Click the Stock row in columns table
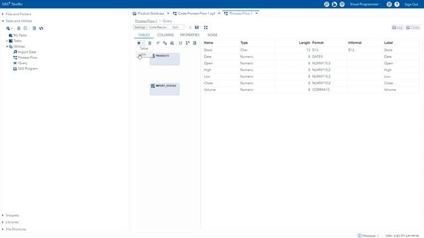 click(310, 50)
